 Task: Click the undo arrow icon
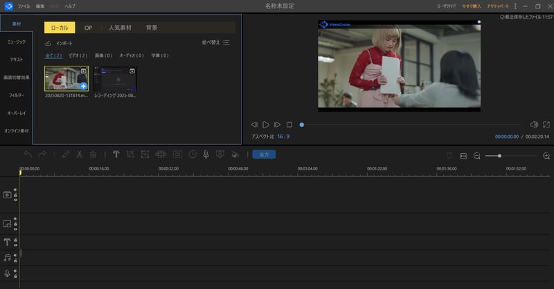coord(28,155)
